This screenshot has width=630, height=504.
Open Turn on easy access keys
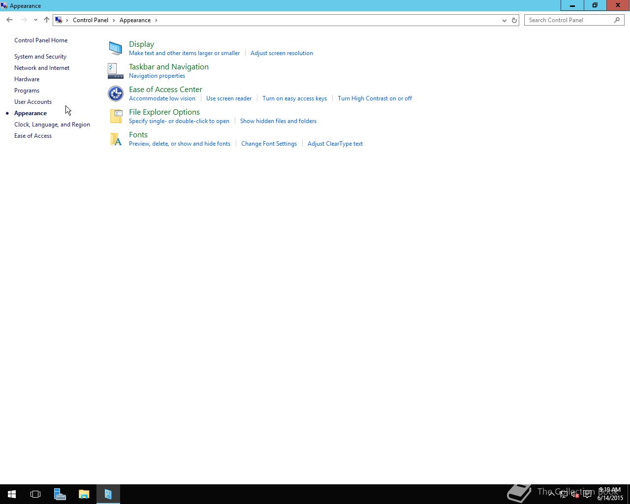tap(294, 98)
